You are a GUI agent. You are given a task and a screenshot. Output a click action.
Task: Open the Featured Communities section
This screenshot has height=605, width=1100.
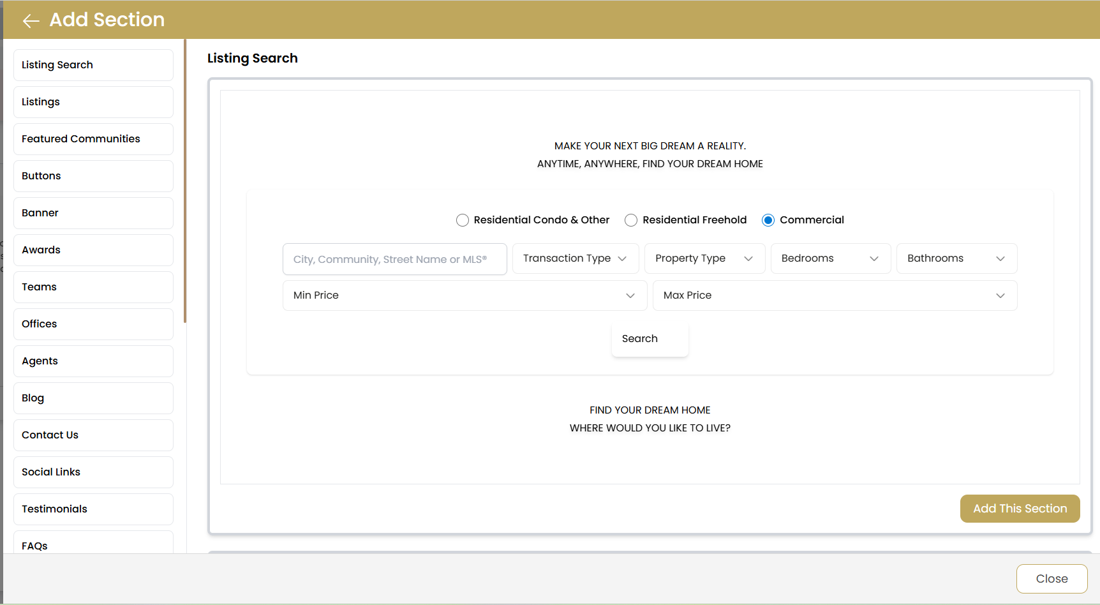(93, 138)
